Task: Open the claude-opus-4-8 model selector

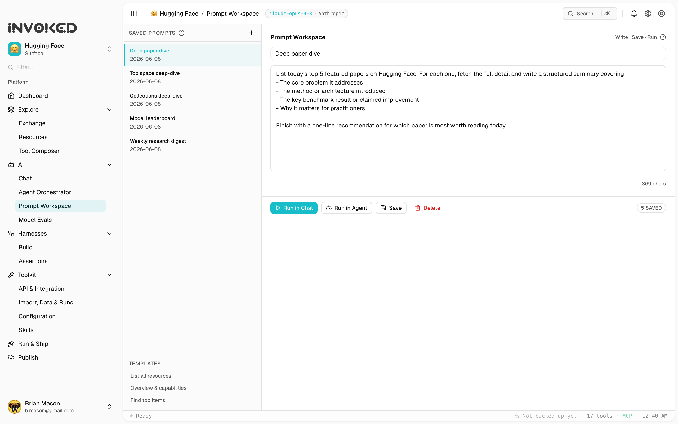Action: pos(306,14)
